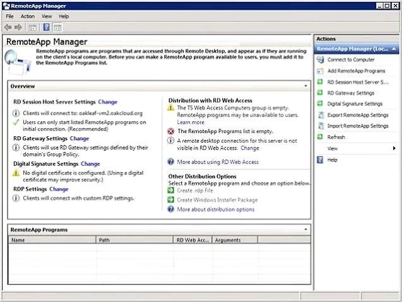Viewport: 404px width, 304px height.
Task: Click the Back arrow toolbar icon
Action: 8,27
